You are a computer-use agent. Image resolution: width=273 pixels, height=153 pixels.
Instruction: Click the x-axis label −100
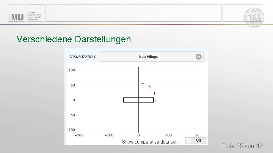(109, 135)
